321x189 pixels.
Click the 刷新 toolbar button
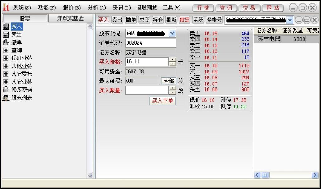coord(171,20)
